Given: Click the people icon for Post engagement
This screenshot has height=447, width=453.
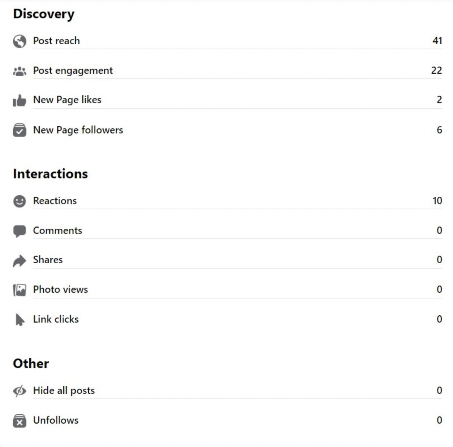Looking at the screenshot, I should click(x=19, y=71).
